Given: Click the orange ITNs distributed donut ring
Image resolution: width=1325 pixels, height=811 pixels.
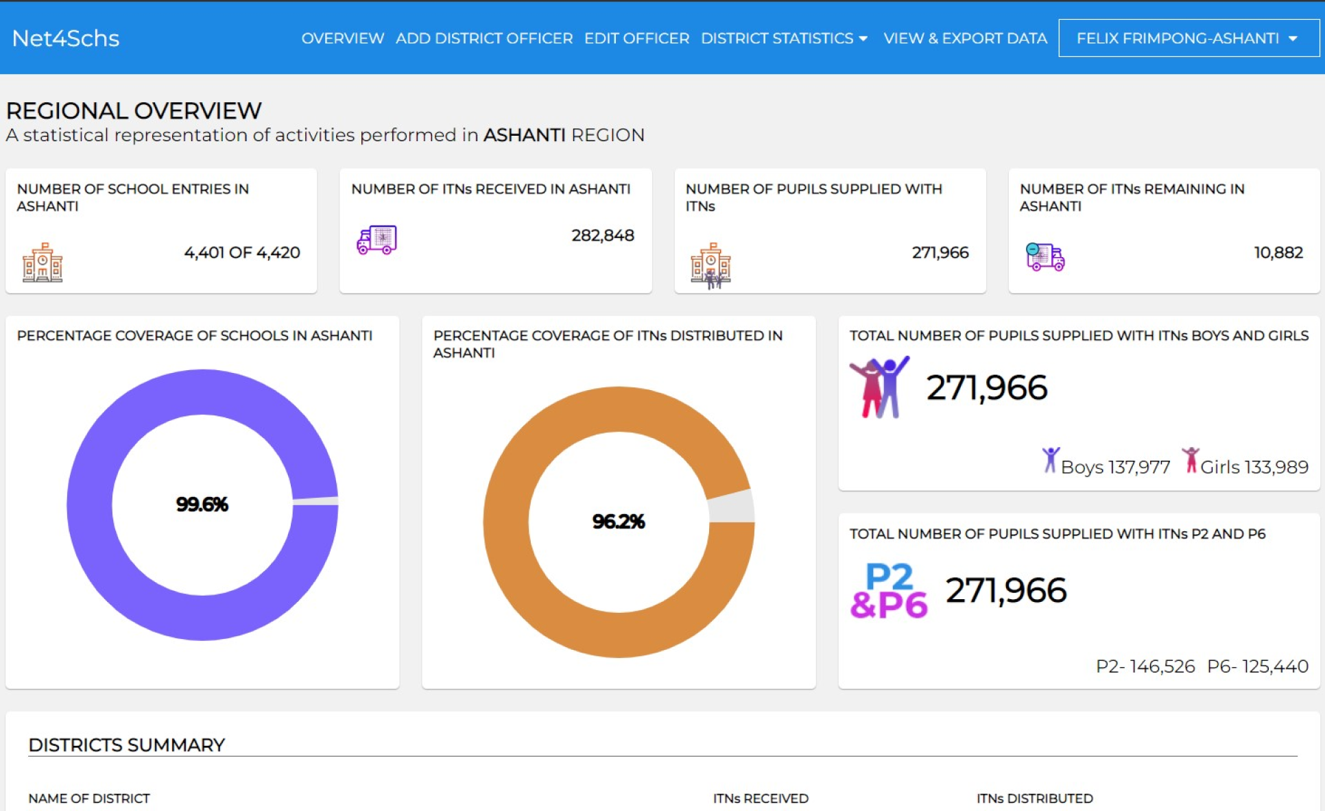Looking at the screenshot, I should (506, 522).
